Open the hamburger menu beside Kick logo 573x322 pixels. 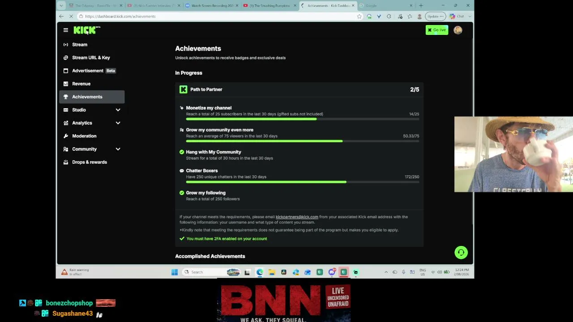[66, 30]
